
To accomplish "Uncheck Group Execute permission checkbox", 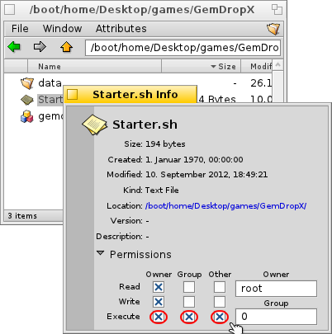I will coord(189,317).
